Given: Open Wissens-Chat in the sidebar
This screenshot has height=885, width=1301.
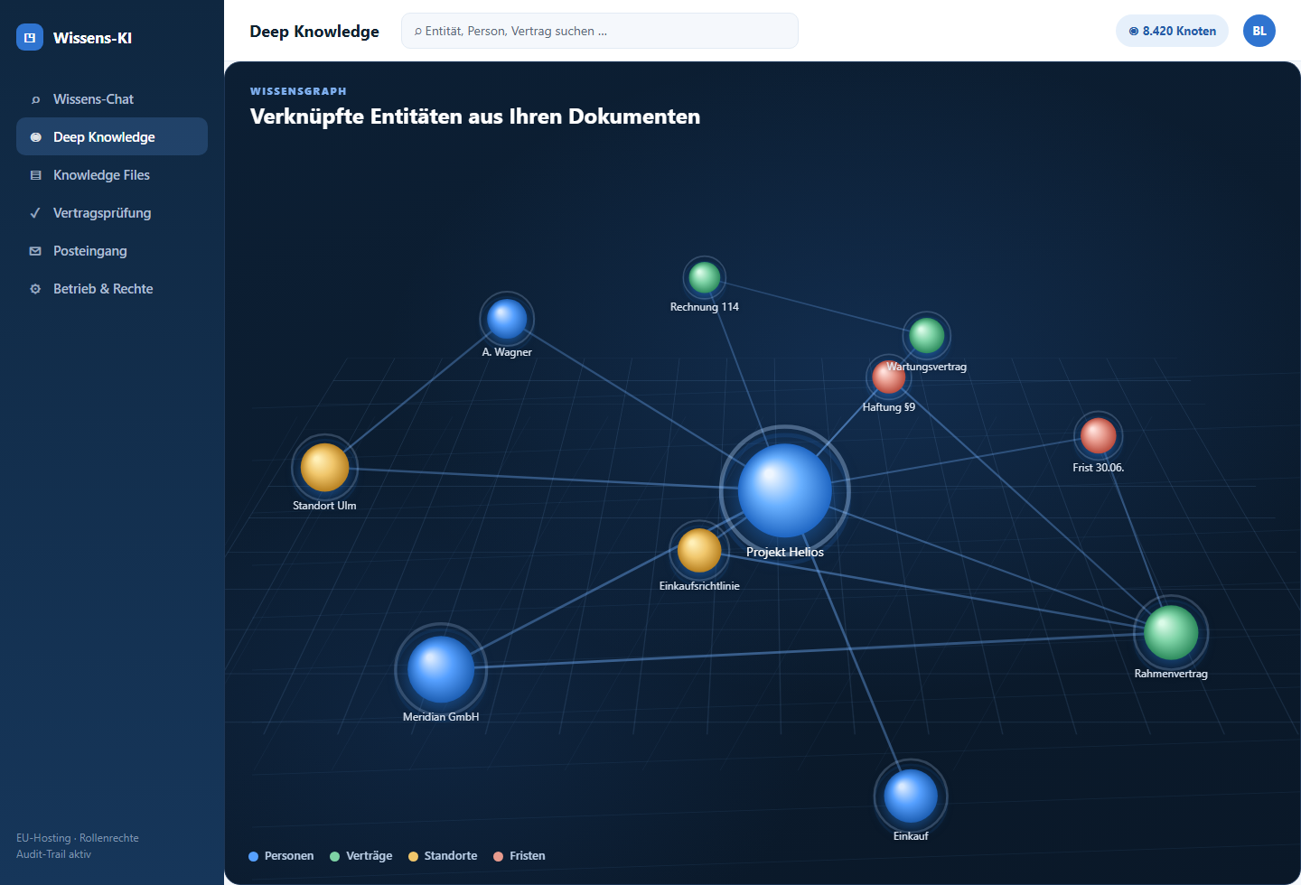Looking at the screenshot, I should [x=112, y=99].
